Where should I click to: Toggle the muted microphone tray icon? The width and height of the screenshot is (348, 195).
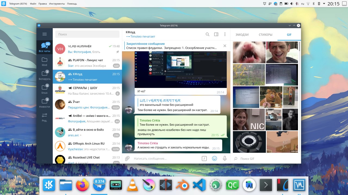[x=297, y=4]
